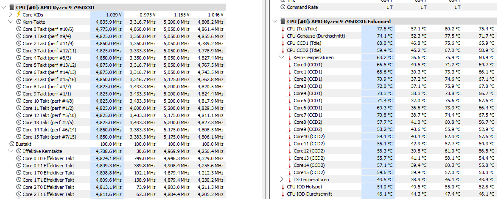The width and height of the screenshot is (501, 199).
Task: Click the clock icon of Core 7 Takt
Action: tap(19, 79)
